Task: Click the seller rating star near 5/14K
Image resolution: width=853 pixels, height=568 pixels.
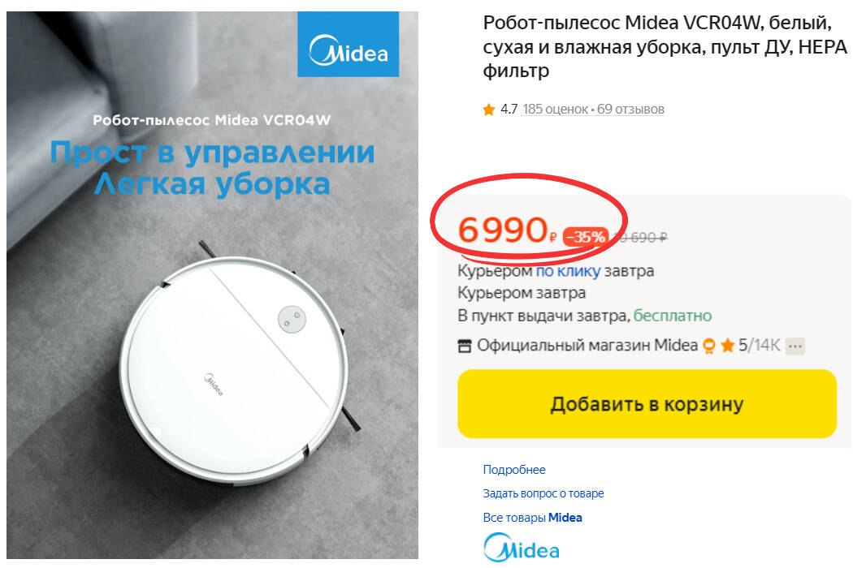Action: click(727, 345)
